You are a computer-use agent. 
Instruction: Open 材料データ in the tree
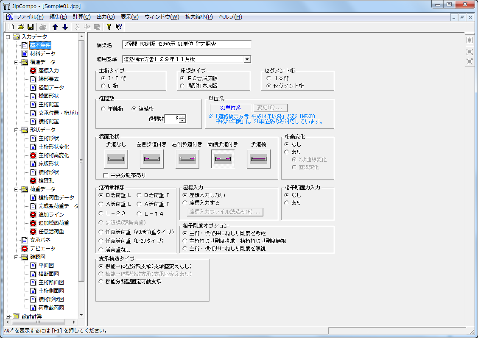pos(42,54)
